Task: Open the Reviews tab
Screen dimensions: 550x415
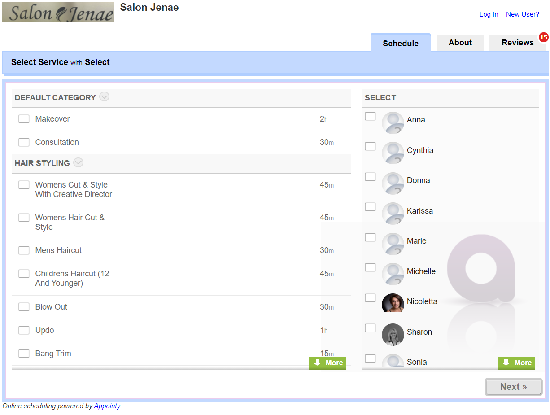Action: [x=517, y=43]
